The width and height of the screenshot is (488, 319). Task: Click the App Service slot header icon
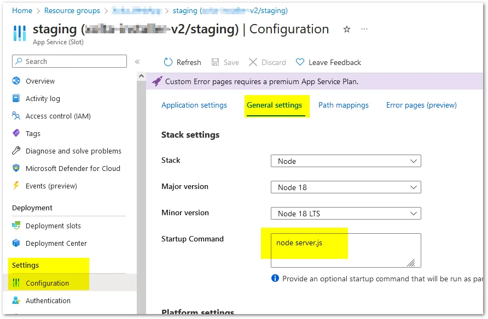tap(20, 33)
